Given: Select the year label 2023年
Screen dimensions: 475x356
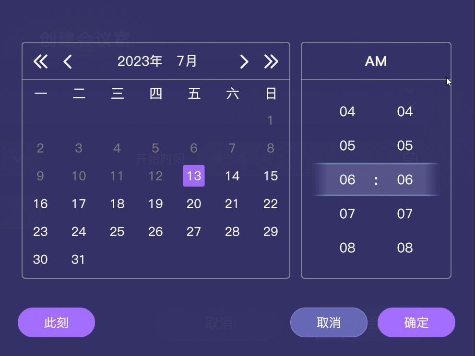Looking at the screenshot, I should click(x=140, y=61).
